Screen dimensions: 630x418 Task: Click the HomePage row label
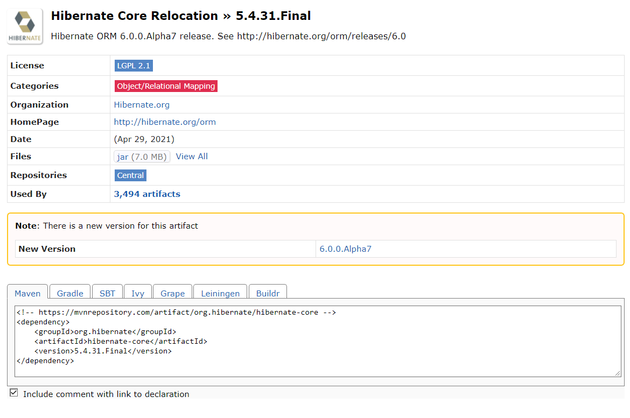[34, 122]
